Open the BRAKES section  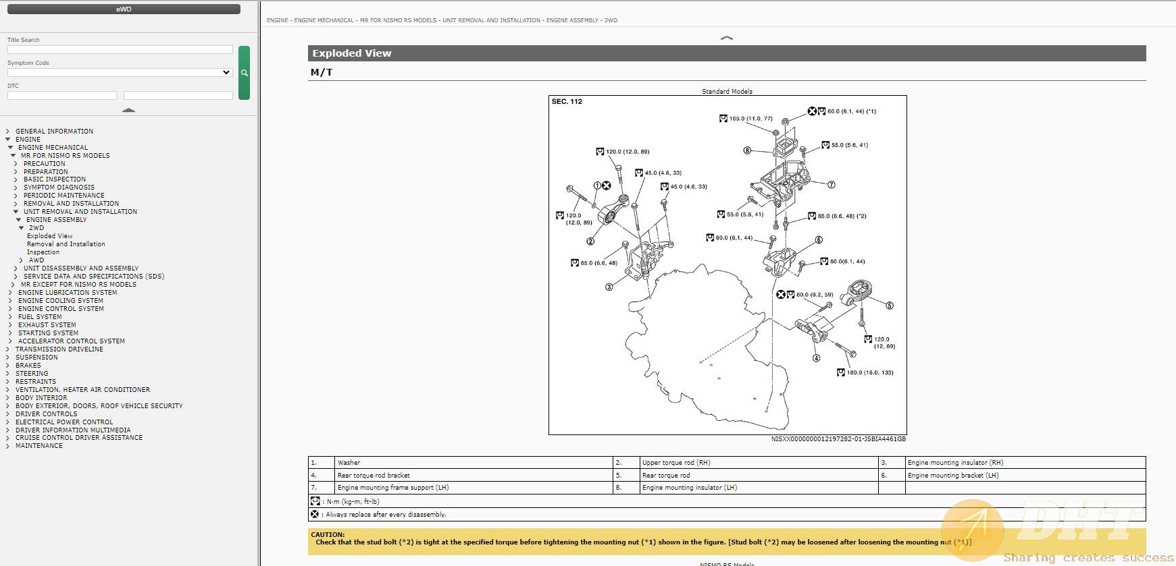[x=28, y=366]
